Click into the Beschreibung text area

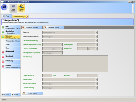[x=75, y=64]
